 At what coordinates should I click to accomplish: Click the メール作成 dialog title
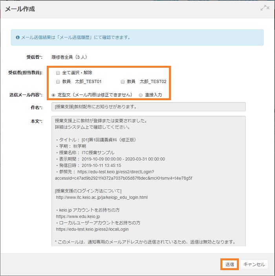point(20,9)
